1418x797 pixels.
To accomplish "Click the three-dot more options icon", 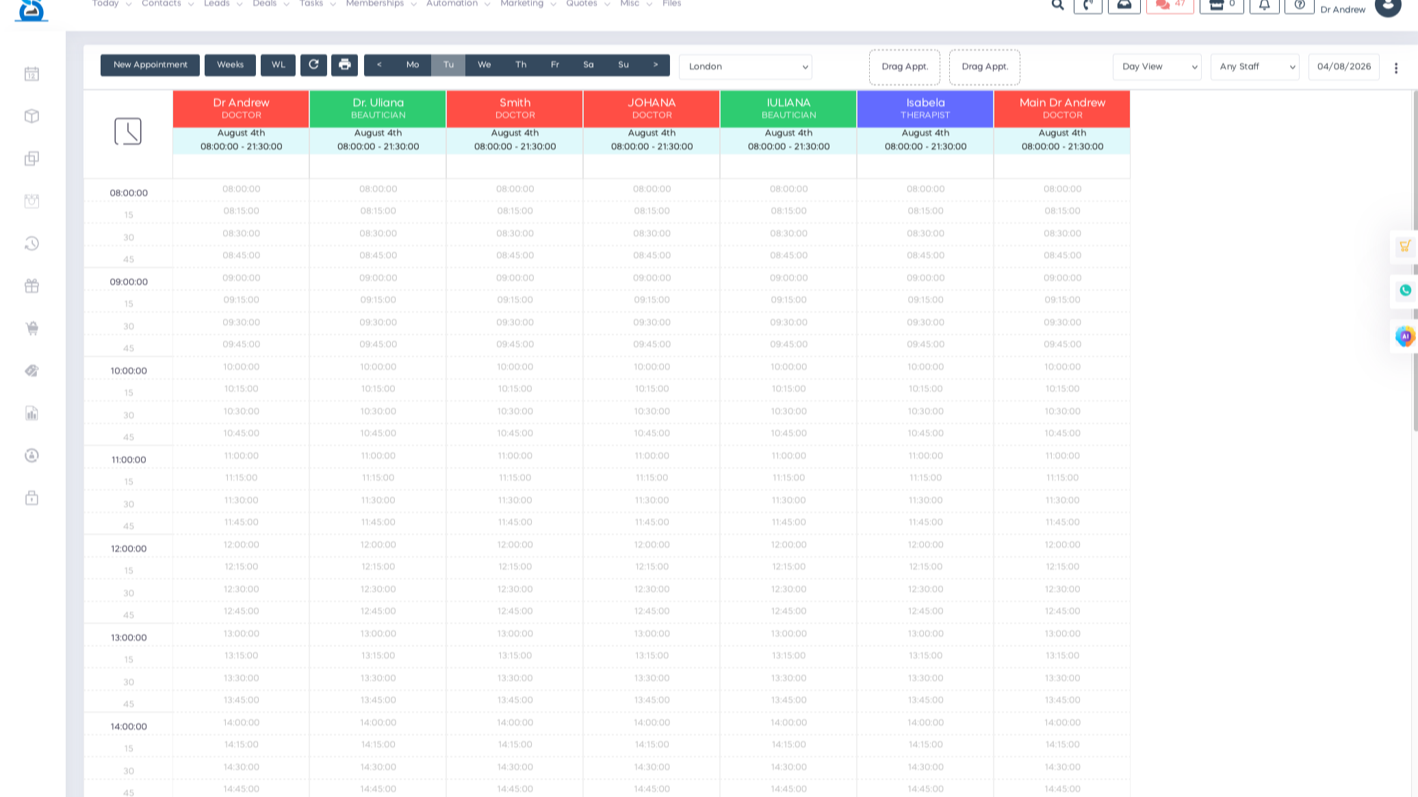I will tap(1396, 68).
